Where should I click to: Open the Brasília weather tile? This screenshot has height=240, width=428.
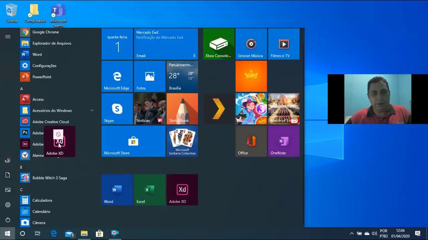(182, 76)
